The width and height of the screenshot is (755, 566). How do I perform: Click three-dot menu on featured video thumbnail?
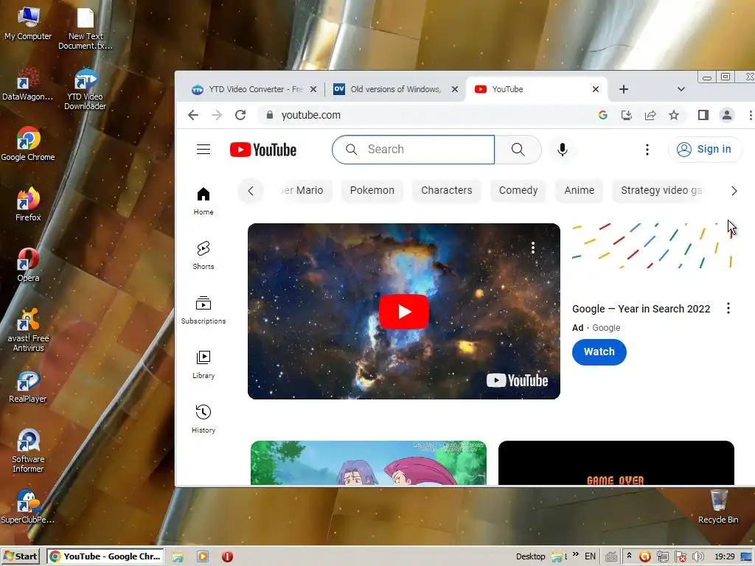(532, 248)
